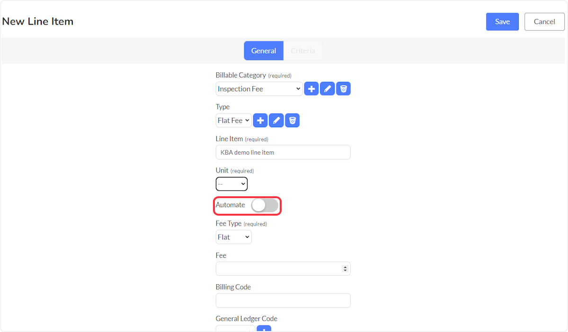Switch to the Criteria tab
The height and width of the screenshot is (332, 568).
click(303, 51)
